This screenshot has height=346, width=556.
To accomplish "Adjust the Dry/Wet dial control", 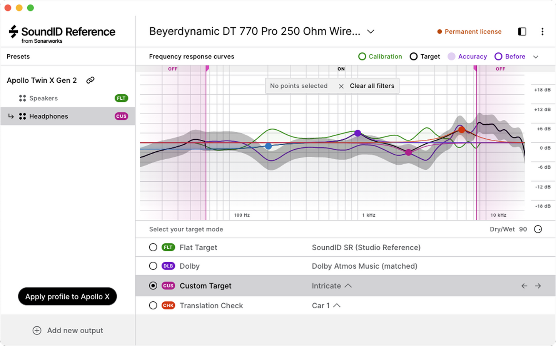I will click(x=538, y=229).
